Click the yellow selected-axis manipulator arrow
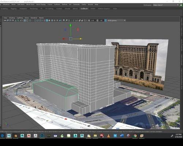 tap(81, 39)
